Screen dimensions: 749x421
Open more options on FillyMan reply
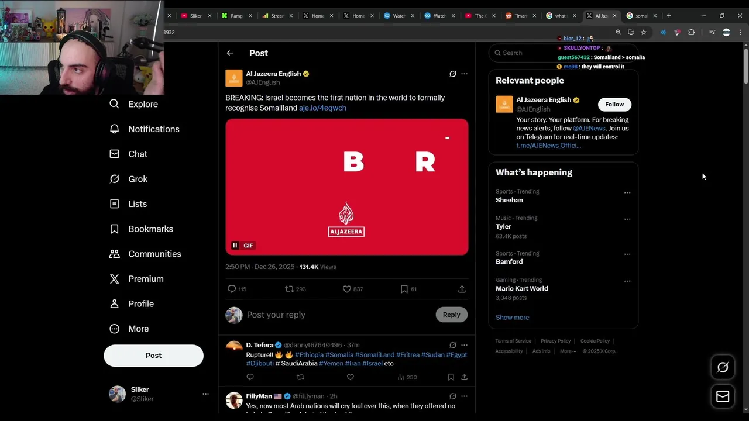point(465,396)
